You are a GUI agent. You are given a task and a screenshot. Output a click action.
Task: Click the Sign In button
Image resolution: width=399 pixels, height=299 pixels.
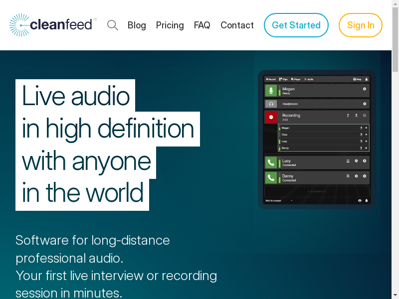[x=361, y=25]
